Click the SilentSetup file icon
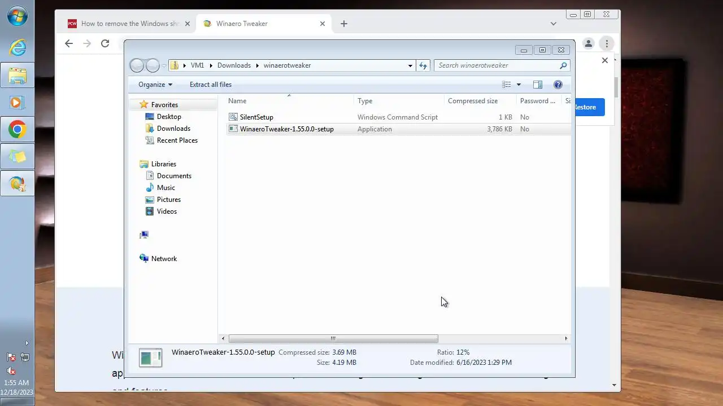This screenshot has width=723, height=406. [x=233, y=117]
